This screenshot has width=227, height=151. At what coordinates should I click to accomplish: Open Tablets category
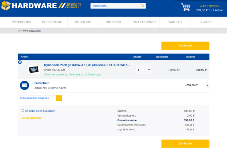click(x=175, y=22)
